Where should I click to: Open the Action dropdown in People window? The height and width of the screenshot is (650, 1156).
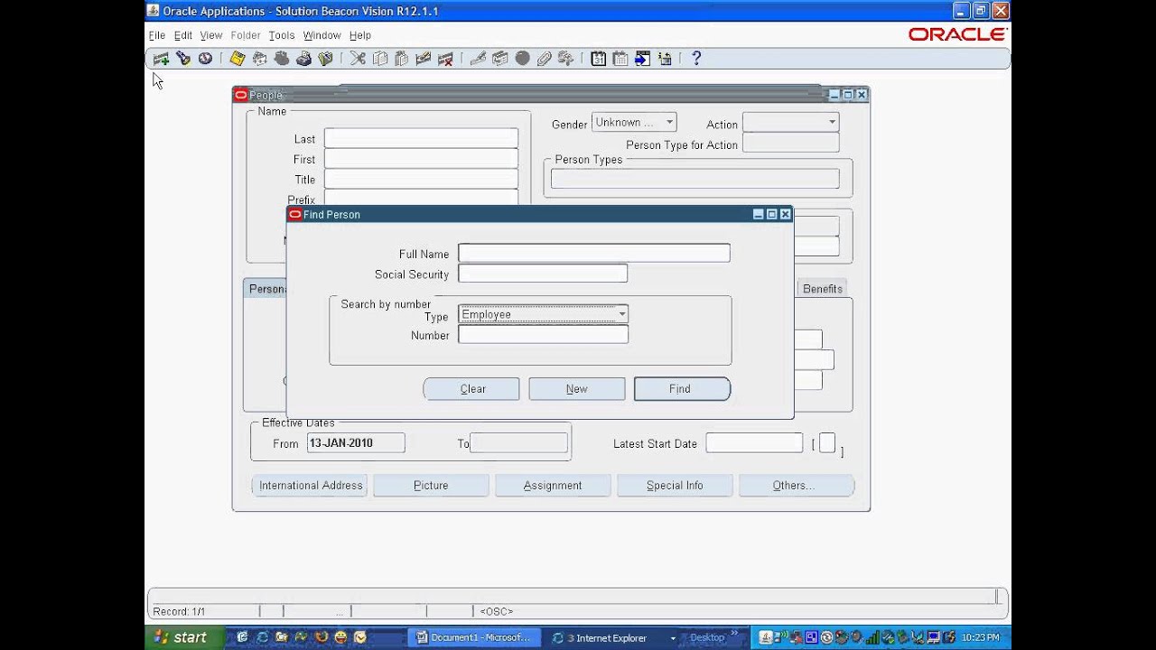pyautogui.click(x=790, y=123)
